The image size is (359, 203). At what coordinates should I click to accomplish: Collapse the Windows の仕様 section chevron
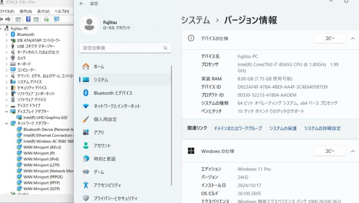pos(353,151)
